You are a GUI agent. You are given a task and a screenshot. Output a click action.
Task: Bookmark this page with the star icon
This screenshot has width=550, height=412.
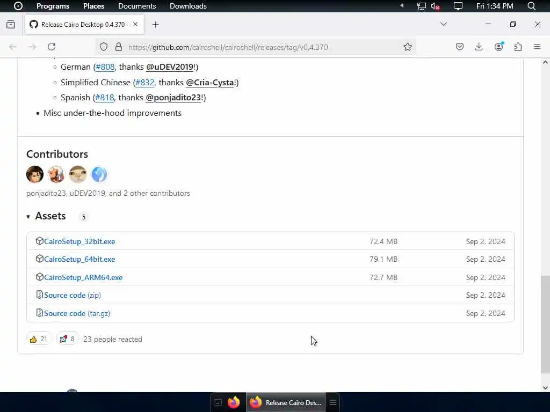click(x=407, y=47)
